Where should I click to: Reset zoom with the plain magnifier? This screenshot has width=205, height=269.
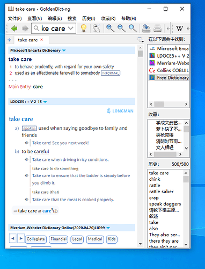[x=133, y=28]
